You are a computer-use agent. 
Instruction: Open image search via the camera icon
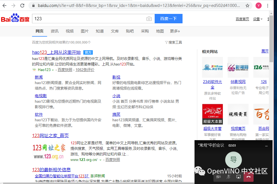(x=149, y=19)
